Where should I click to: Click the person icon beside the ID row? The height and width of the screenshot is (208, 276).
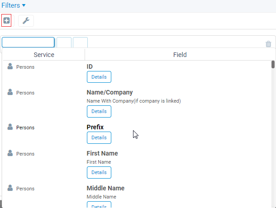[x=10, y=66]
